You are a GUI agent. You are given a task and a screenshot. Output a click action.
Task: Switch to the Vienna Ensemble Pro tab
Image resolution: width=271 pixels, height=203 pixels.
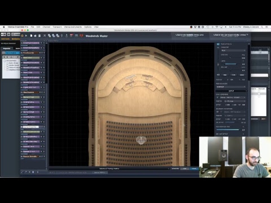[230, 35]
